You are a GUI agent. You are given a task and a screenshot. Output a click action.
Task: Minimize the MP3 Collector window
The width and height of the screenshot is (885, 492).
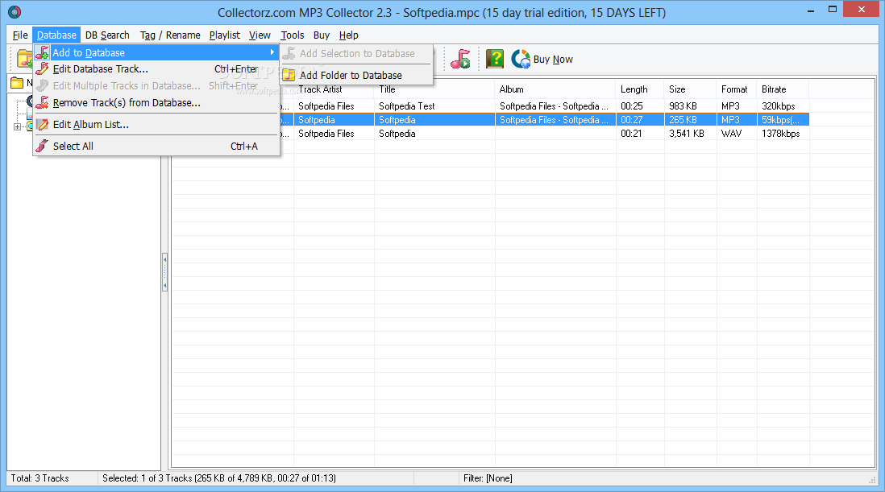pyautogui.click(x=811, y=10)
